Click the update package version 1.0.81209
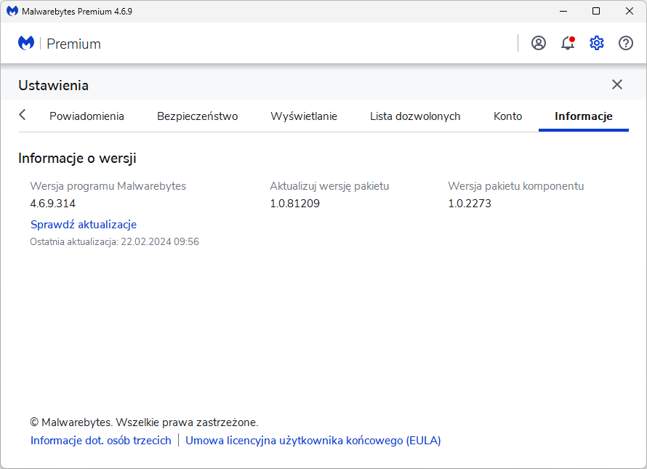This screenshot has width=647, height=469. coord(294,204)
